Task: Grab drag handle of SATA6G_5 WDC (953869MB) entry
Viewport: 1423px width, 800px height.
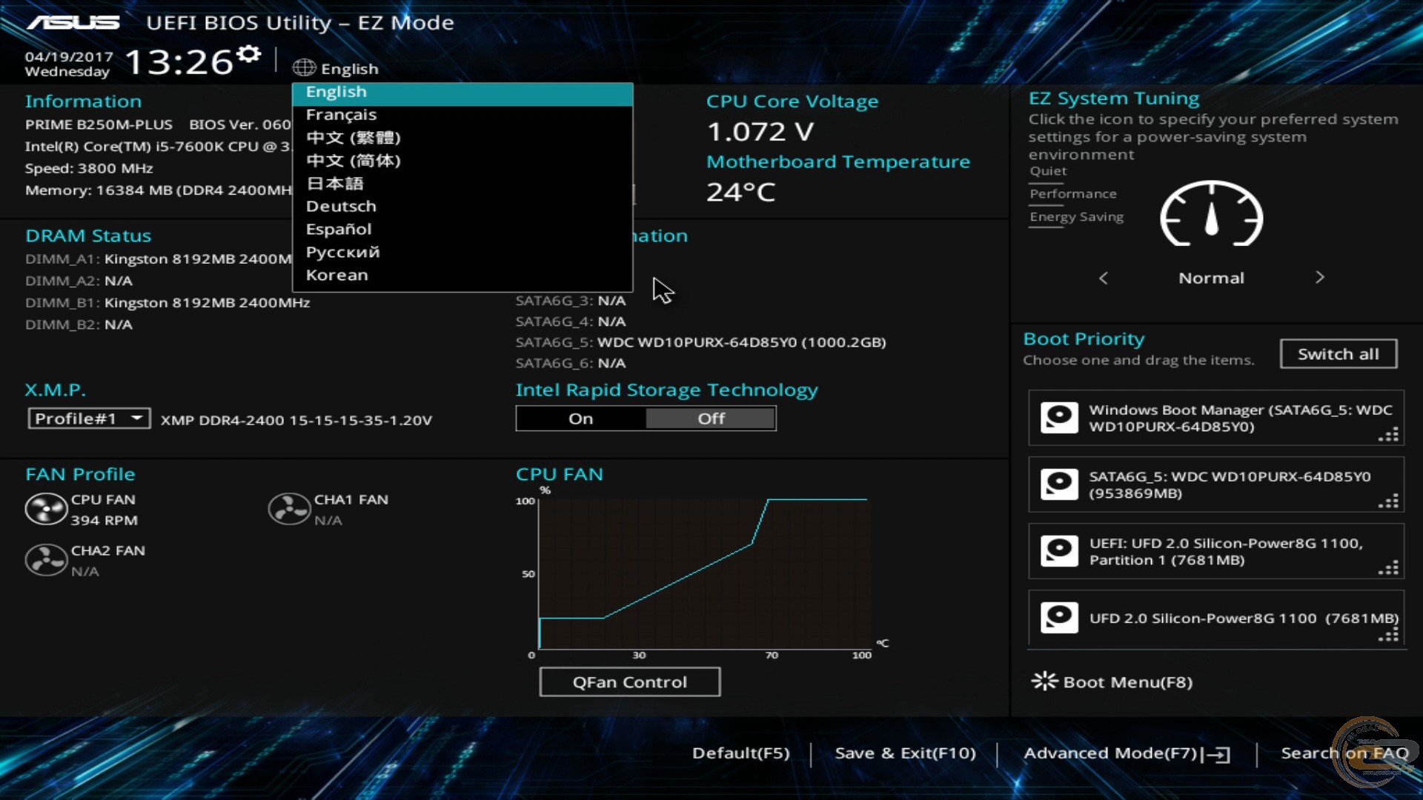Action: tap(1389, 501)
